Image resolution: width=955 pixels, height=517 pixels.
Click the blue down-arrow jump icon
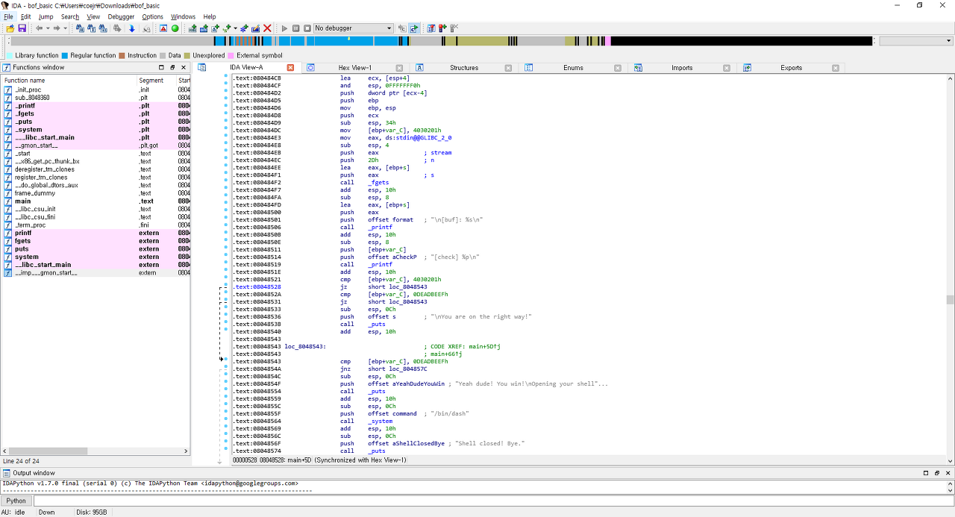[131, 28]
